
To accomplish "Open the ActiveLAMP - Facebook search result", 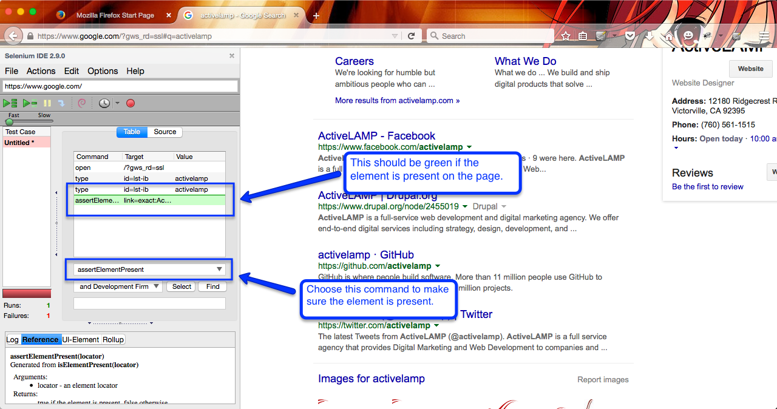I will pyautogui.click(x=376, y=136).
